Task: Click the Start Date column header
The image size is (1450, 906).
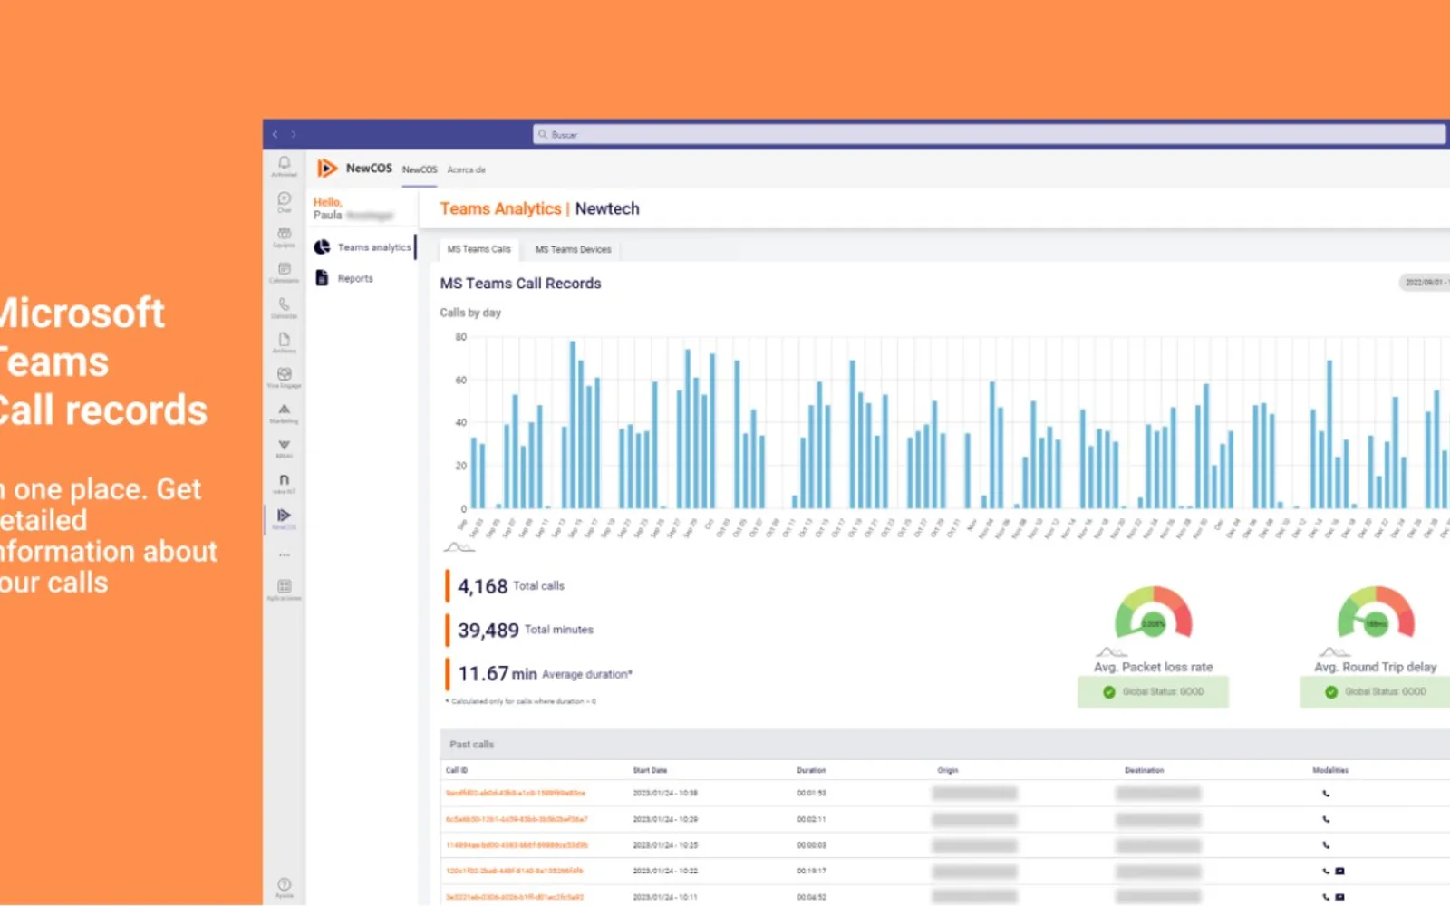Action: (650, 771)
